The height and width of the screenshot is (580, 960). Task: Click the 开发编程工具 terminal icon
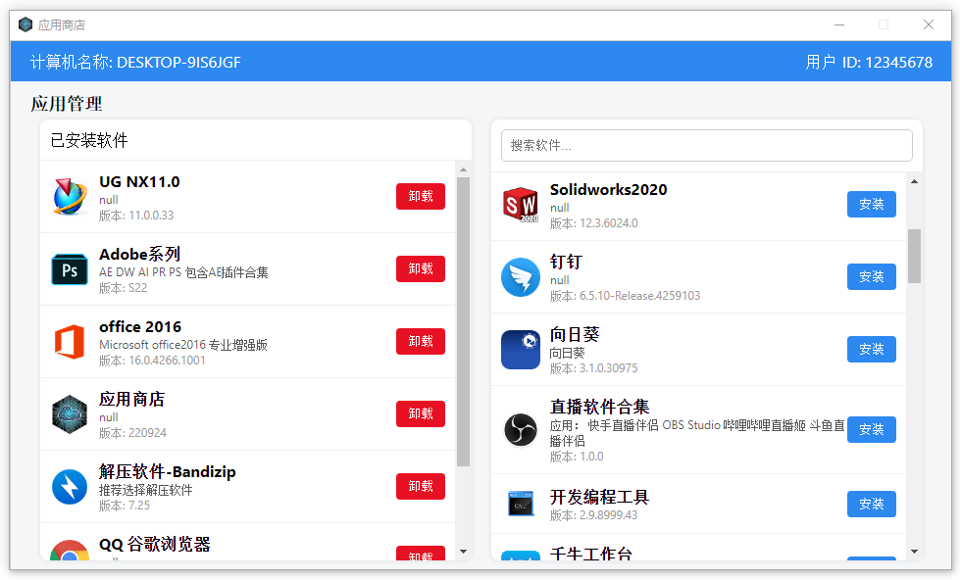521,504
